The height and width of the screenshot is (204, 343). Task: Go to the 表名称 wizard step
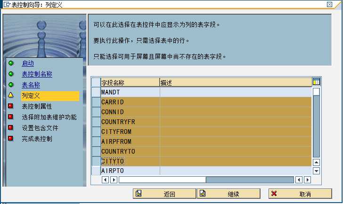point(31,85)
